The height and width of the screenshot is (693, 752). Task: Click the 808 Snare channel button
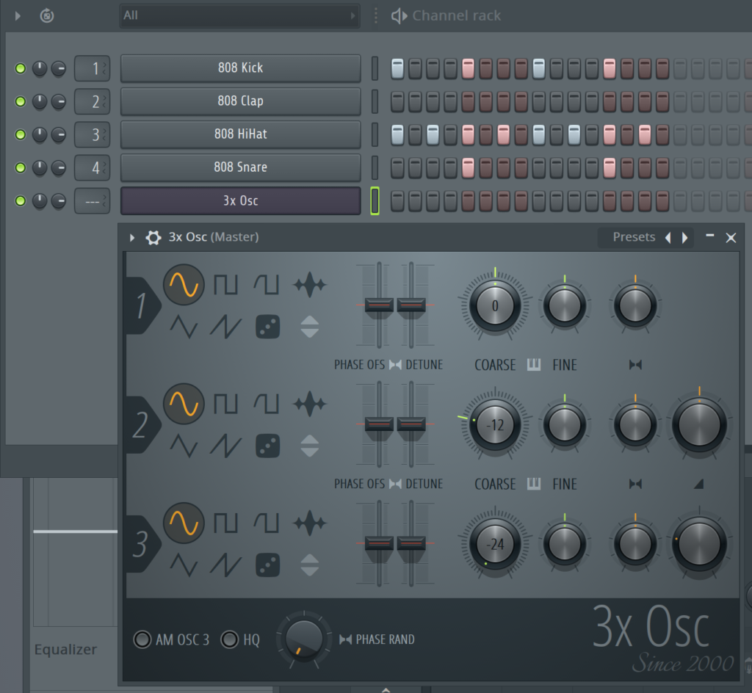pyautogui.click(x=240, y=167)
